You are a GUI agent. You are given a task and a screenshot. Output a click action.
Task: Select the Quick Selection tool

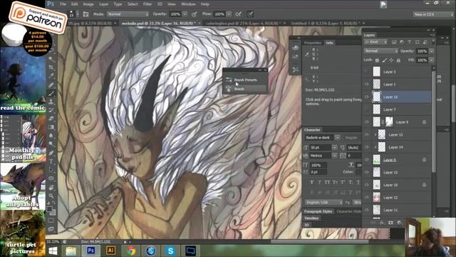coord(51,59)
